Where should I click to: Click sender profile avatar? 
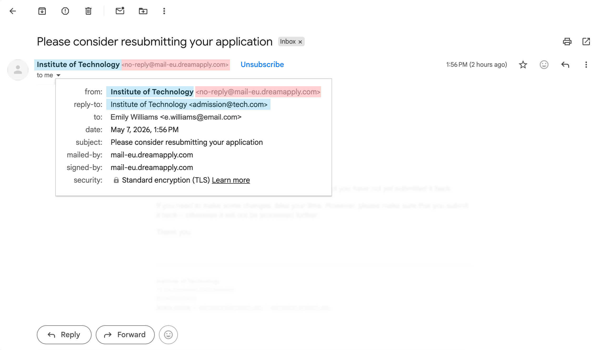tap(18, 70)
